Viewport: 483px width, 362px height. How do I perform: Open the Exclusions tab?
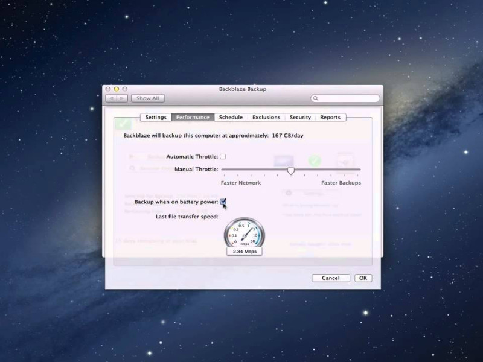click(266, 117)
